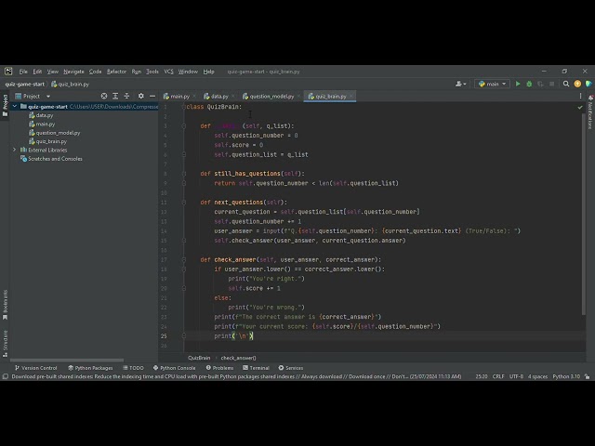Viewport: 595px width, 446px height.
Task: Open the Python Console tool window
Action: (x=174, y=368)
